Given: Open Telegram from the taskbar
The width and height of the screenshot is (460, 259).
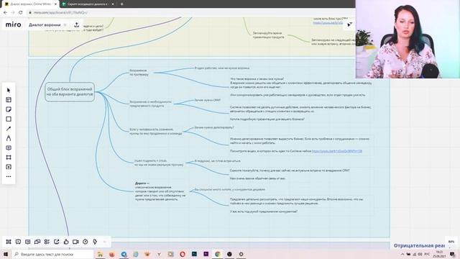Looking at the screenshot, I should [124, 254].
